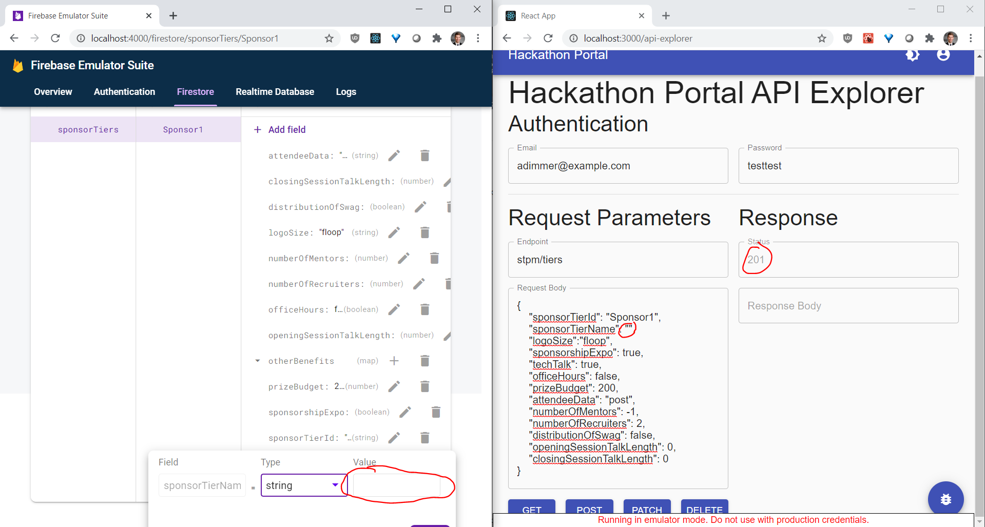
Task: Open the account icon in Hackathon Portal
Action: tap(943, 55)
